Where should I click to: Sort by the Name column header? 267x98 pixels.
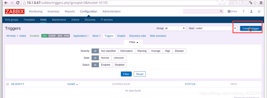[x=73, y=84]
